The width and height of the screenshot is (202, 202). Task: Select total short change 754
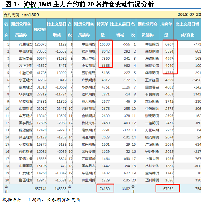(198, 189)
